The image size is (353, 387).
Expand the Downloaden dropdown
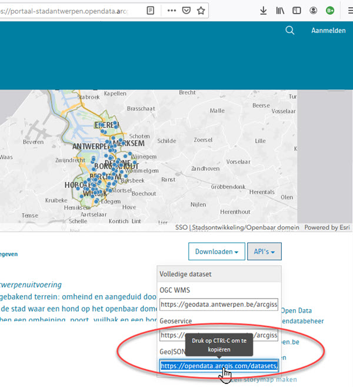pyautogui.click(x=217, y=252)
